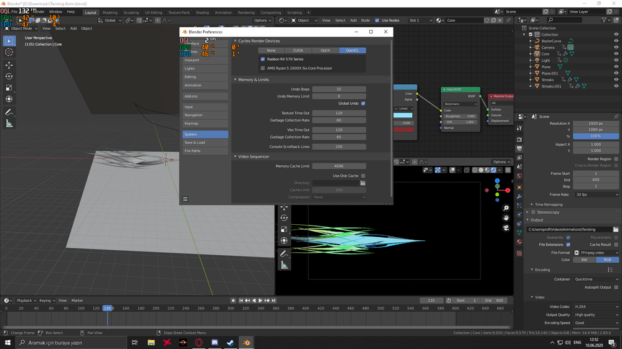Toggle the Overwrite checkbox
Image resolution: width=622 pixels, height=349 pixels.
[568, 237]
